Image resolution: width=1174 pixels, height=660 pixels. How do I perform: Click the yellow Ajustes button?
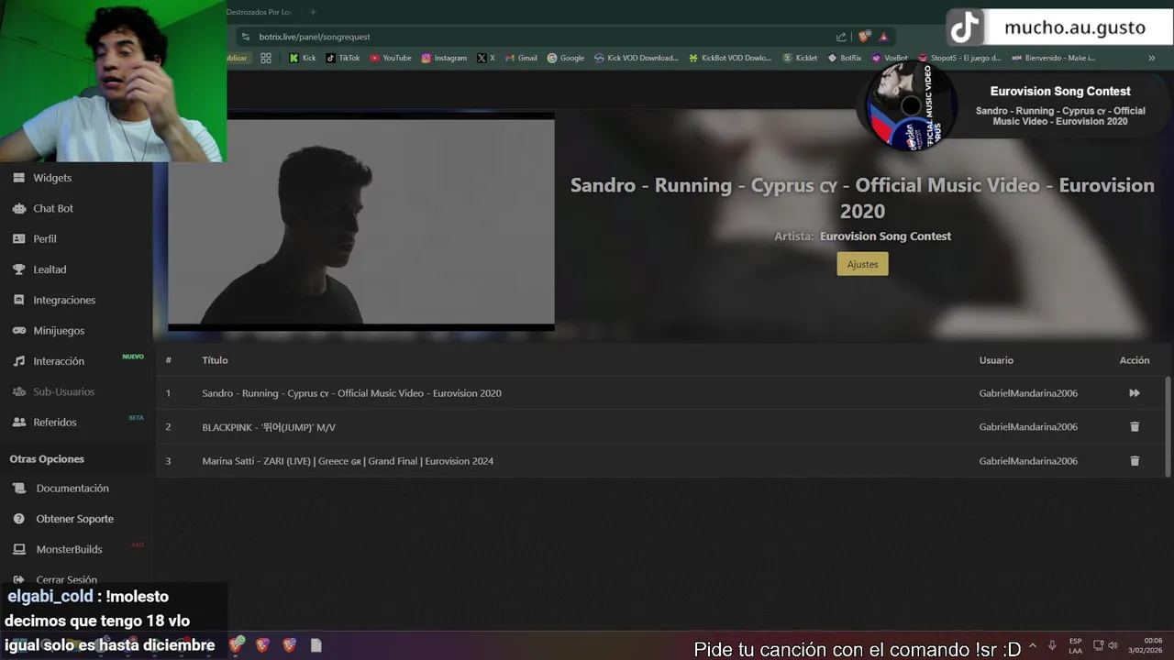point(862,264)
